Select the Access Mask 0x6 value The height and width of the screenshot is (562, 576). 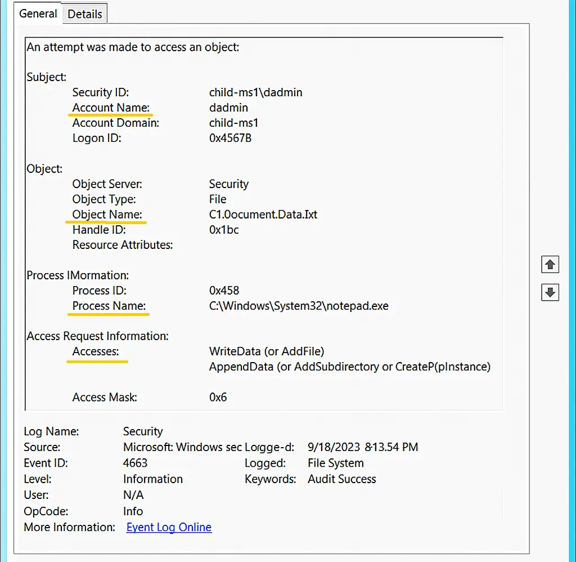218,397
